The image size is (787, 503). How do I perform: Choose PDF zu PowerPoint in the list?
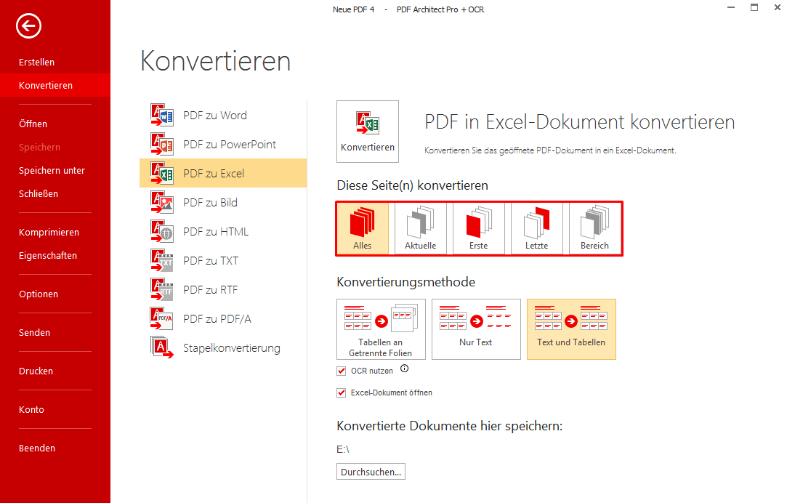tap(223, 144)
